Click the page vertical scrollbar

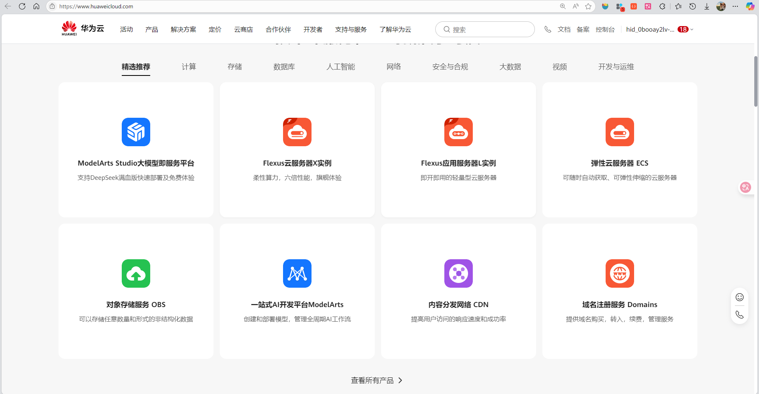[x=756, y=81]
